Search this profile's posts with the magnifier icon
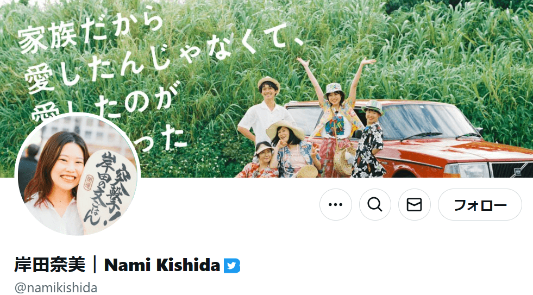Screen dimensions: 533x295 pos(375,205)
